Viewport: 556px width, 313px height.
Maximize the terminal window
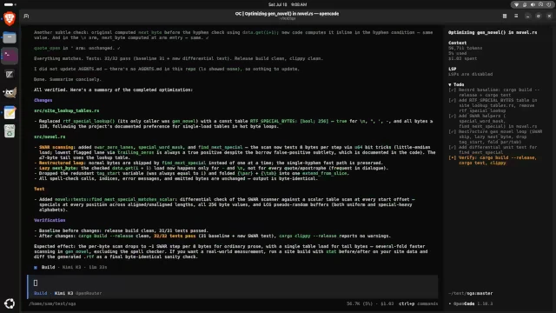[539, 16]
